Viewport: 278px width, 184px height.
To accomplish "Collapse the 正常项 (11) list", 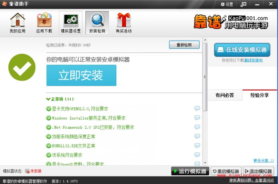I will tap(48, 99).
